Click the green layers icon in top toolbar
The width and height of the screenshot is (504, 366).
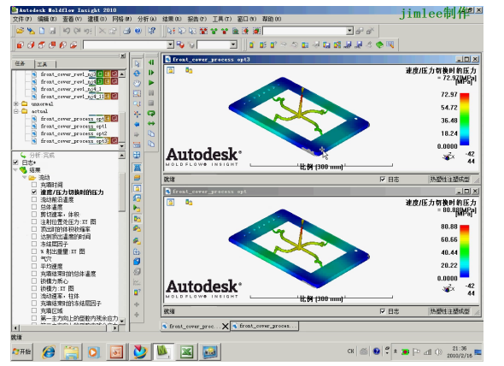tap(379, 44)
